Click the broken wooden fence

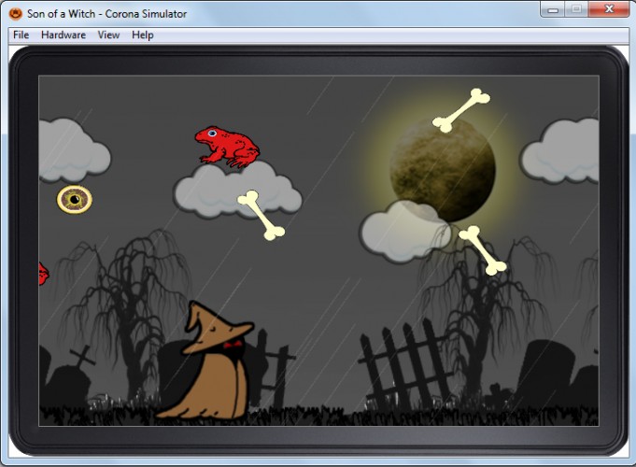[405, 363]
